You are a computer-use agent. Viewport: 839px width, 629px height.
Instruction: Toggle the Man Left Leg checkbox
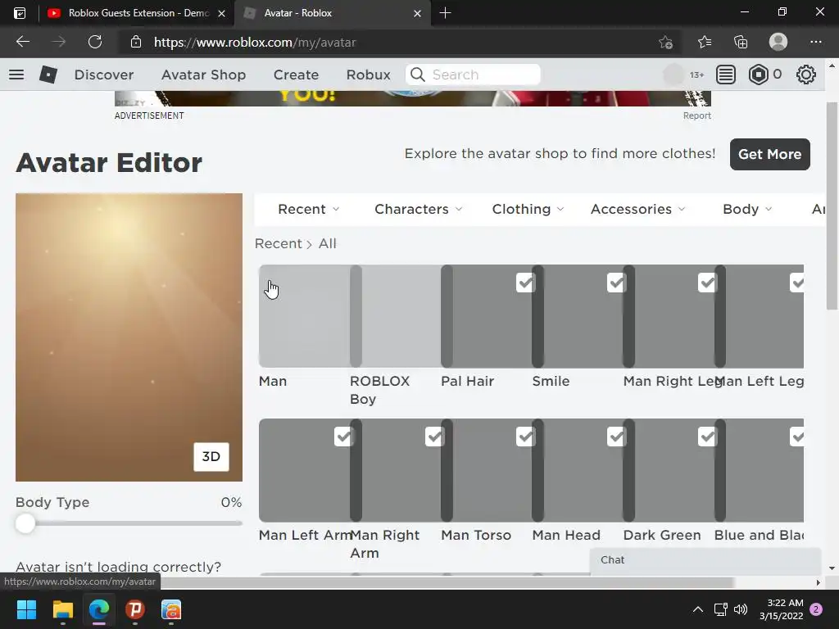[x=796, y=283]
